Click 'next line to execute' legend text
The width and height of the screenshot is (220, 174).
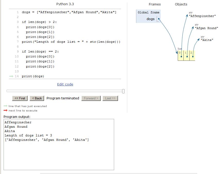(x=23, y=110)
